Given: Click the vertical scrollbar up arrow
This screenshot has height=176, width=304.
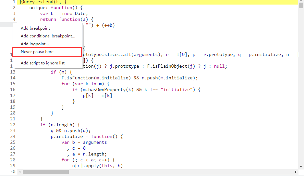Looking at the screenshot, I should [301, 2].
